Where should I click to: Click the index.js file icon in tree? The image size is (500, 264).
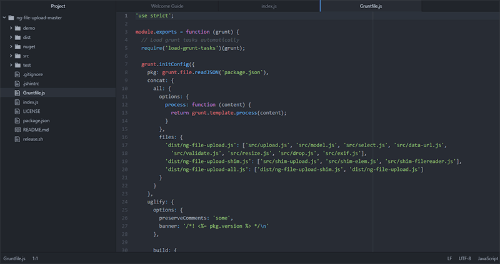pos(17,102)
